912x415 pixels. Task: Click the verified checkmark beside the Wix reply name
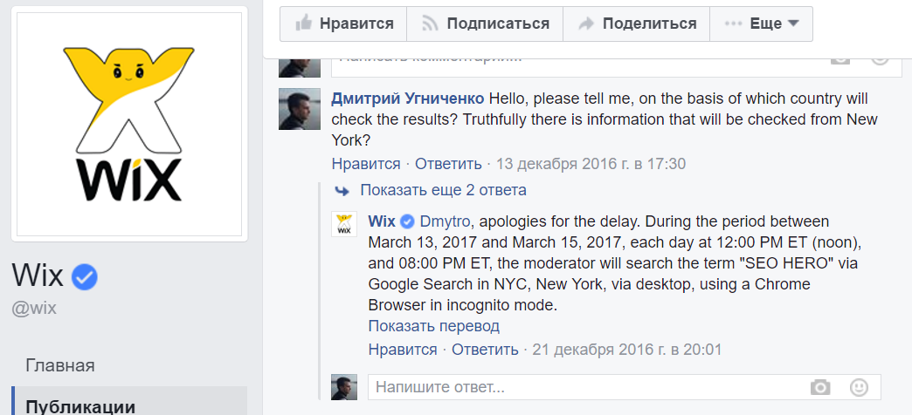point(408,221)
